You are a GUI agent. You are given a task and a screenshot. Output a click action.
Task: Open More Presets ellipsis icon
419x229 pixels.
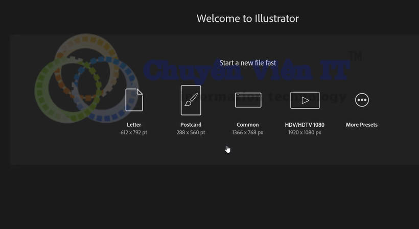coord(362,100)
